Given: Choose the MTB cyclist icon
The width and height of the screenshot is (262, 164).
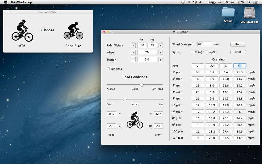Looking at the screenshot, I should pos(22,31).
